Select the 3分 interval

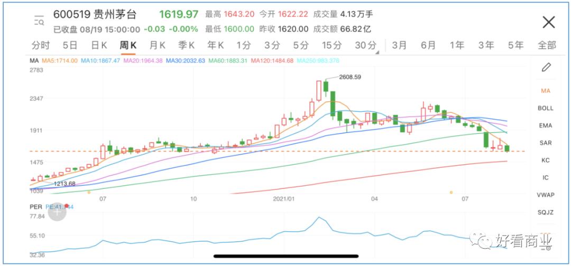coord(272,45)
